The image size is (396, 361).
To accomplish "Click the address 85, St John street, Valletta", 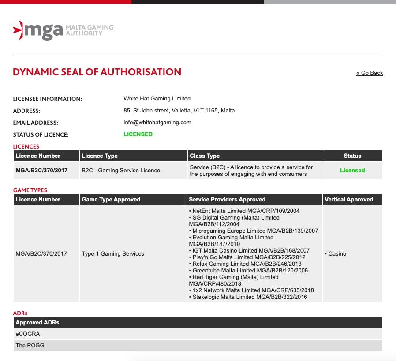I will click(179, 110).
